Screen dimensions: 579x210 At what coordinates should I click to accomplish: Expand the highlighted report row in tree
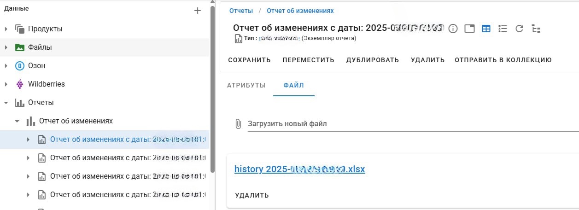pos(28,140)
